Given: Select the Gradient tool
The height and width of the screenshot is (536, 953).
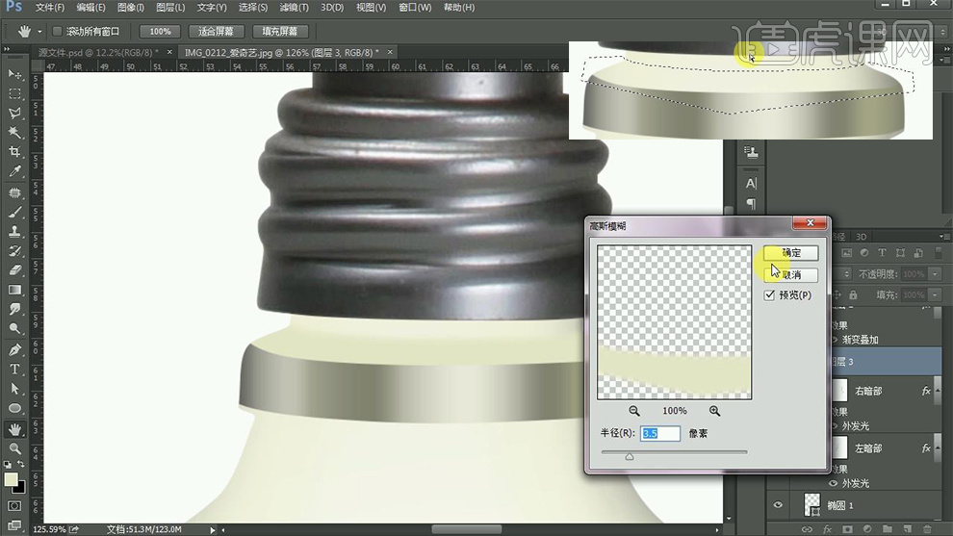Looking at the screenshot, I should pyautogui.click(x=14, y=290).
